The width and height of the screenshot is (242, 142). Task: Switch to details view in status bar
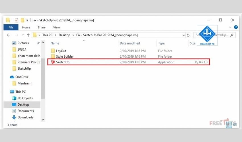point(229,125)
